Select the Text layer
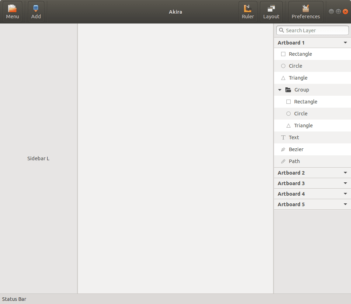The width and height of the screenshot is (351, 304). coord(312,137)
